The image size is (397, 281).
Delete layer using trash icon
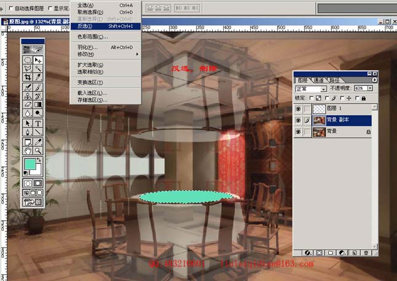[x=366, y=252]
